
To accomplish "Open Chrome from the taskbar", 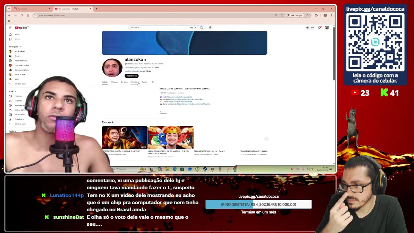I will coord(235,169).
